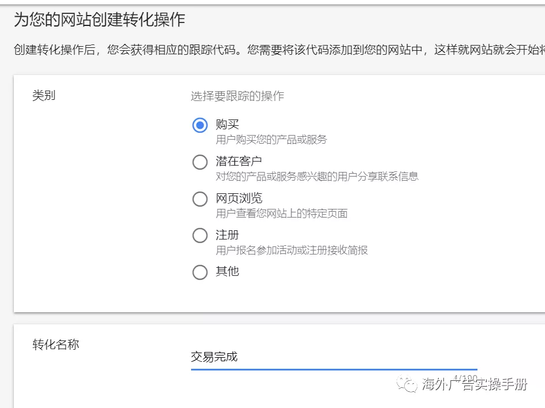Image resolution: width=545 pixels, height=408 pixels.
Task: Click the 对您的产品或服务感兴趣 description line
Action: tap(317, 176)
